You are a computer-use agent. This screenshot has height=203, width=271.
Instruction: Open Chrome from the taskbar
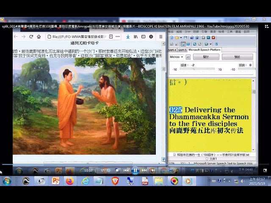(174, 181)
